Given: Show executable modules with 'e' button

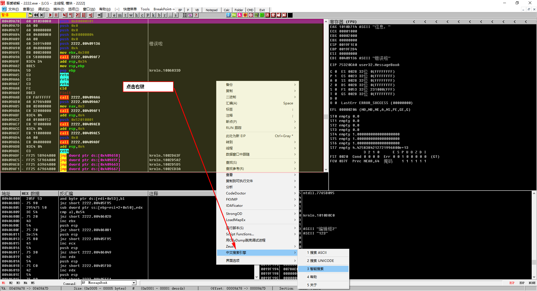Looking at the screenshot, I should [x=114, y=15].
